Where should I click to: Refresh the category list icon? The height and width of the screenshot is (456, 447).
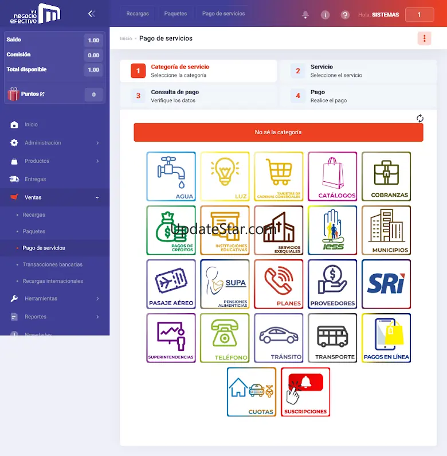click(419, 118)
